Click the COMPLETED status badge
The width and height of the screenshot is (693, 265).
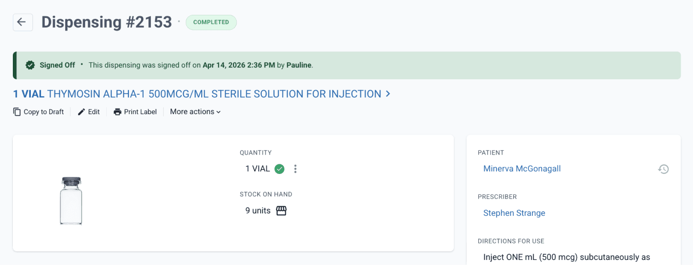point(211,23)
